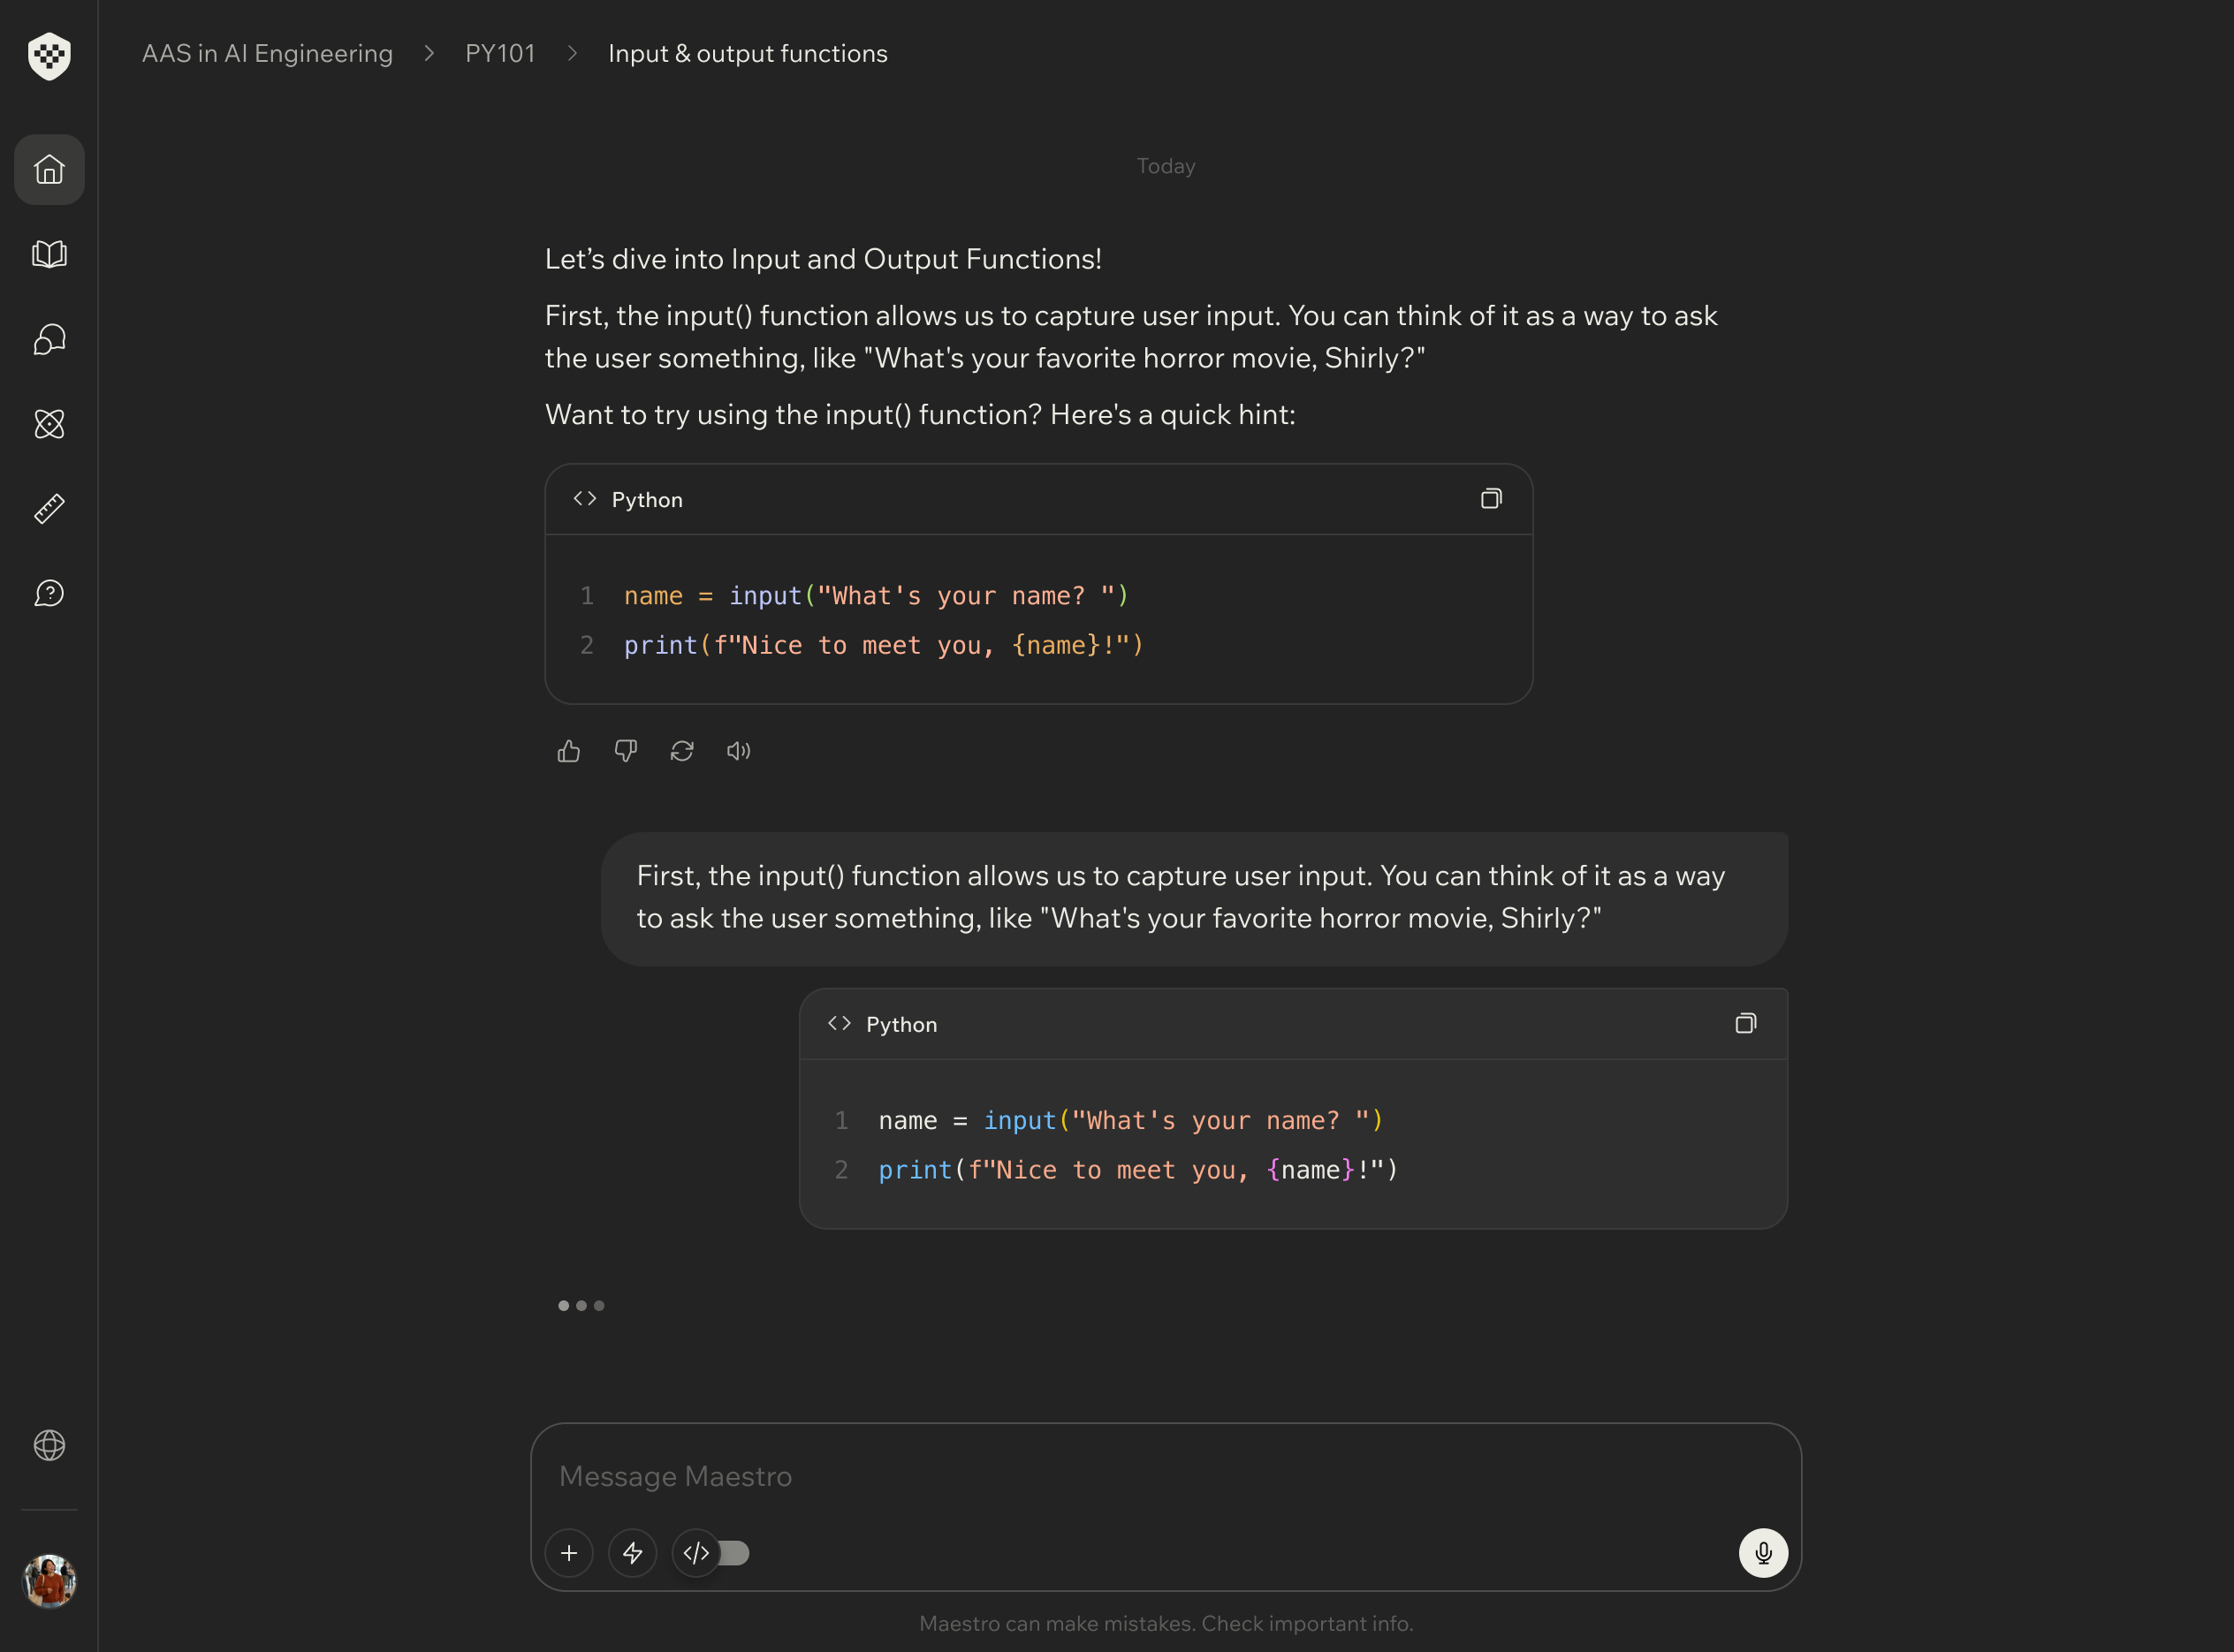Click the typing indicator dots
Viewport: 2234px width, 1652px height.
tap(581, 1305)
